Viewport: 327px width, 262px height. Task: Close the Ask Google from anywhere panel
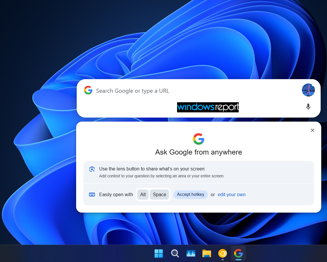pyautogui.click(x=312, y=130)
